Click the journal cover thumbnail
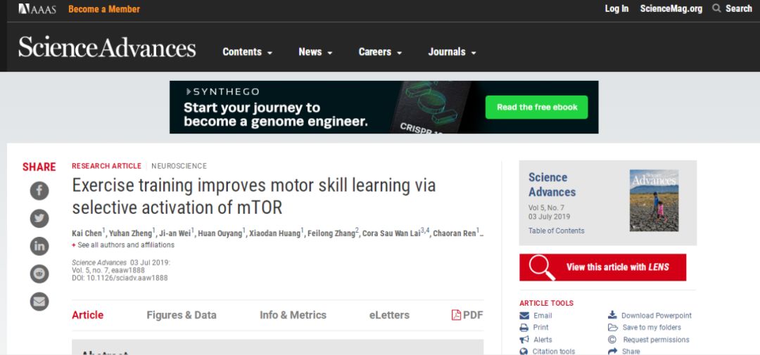 coord(654,200)
